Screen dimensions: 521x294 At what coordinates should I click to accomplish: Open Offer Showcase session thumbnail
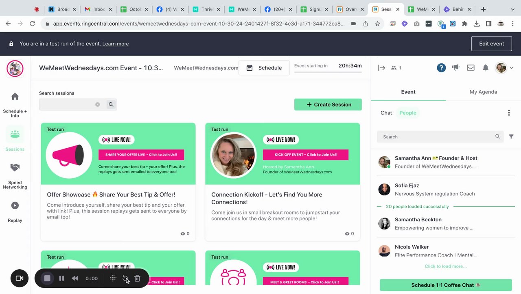point(118,153)
